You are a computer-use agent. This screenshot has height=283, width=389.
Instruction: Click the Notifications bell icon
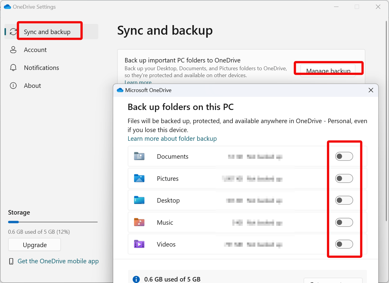click(x=13, y=68)
